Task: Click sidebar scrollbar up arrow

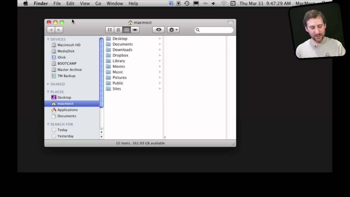Action: pos(101,132)
